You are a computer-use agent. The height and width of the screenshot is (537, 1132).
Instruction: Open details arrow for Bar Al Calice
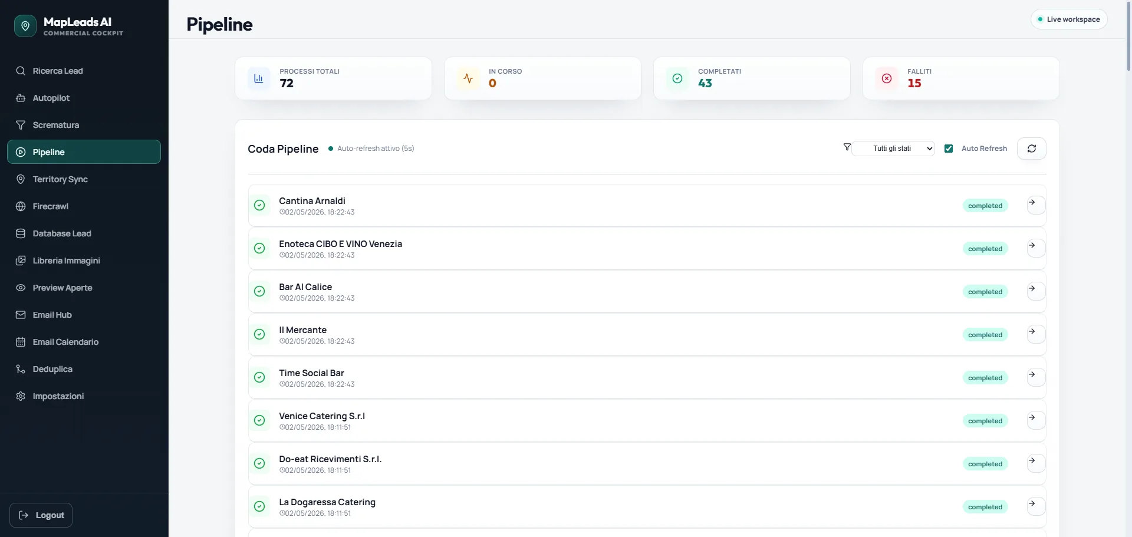[x=1036, y=291]
